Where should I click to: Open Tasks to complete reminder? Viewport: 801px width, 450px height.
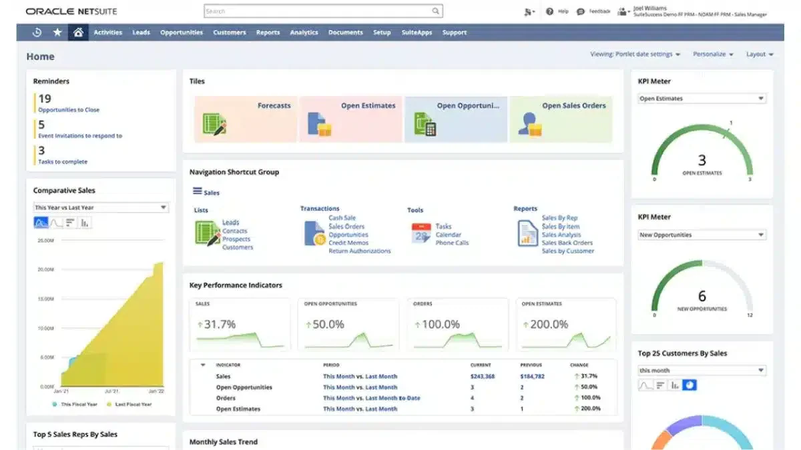63,161
